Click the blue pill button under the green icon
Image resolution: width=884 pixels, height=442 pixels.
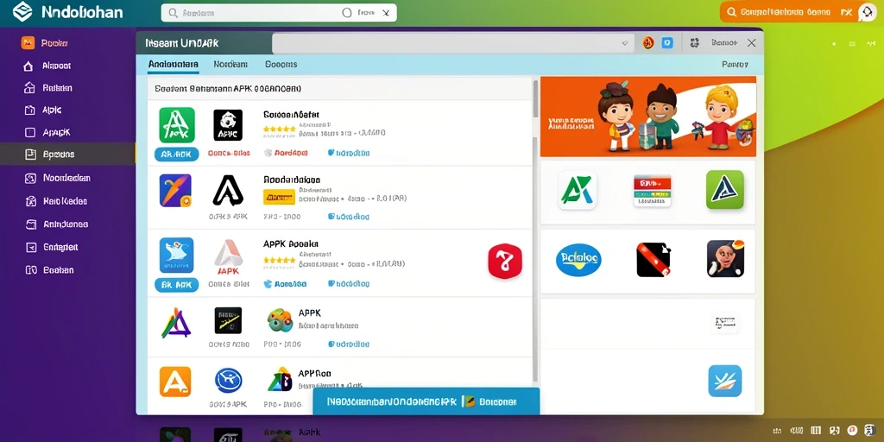pos(176,154)
